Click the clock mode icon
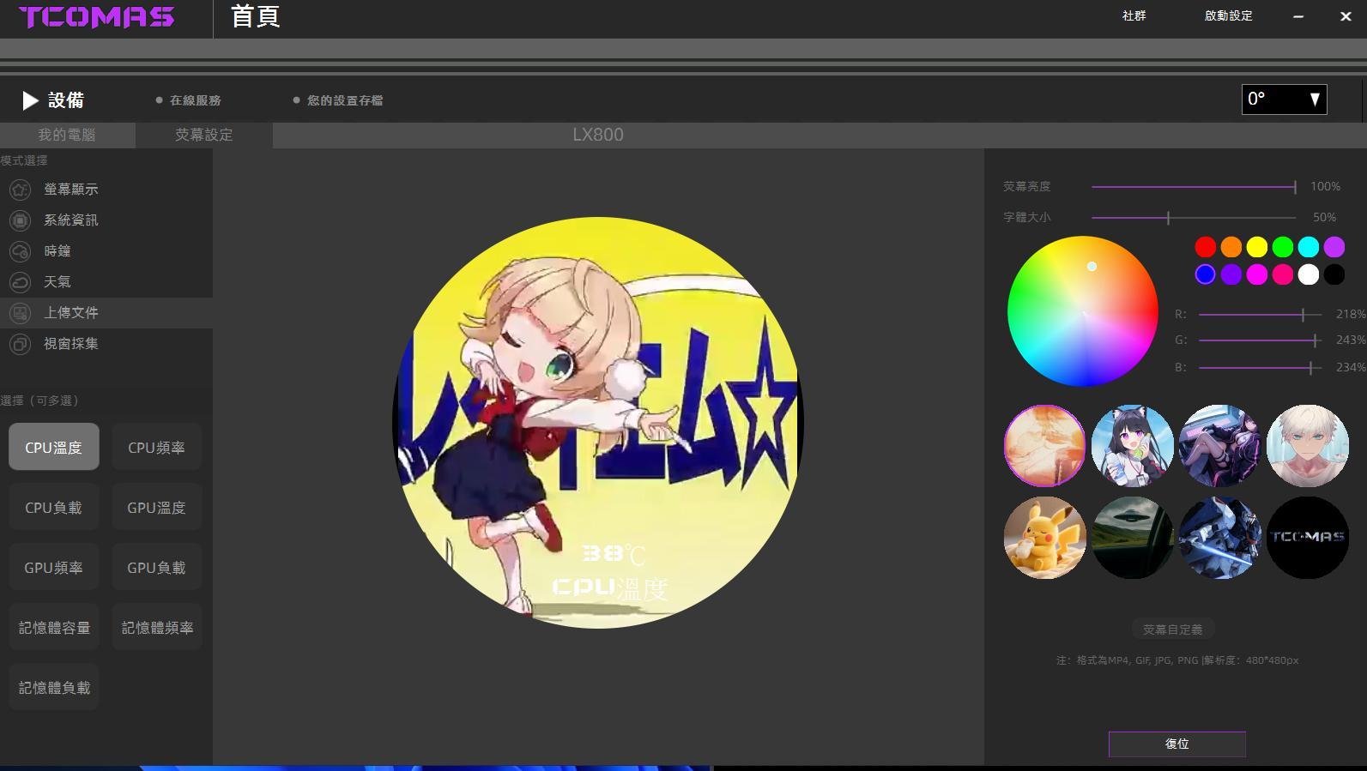1367x771 pixels. click(20, 251)
